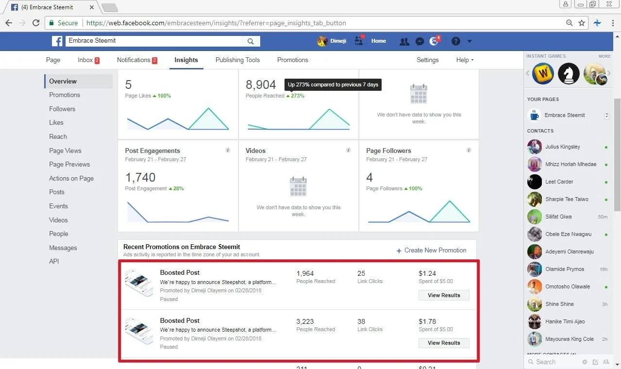The width and height of the screenshot is (621, 369).
Task: Select Events in Insights sidebar
Action: pyautogui.click(x=58, y=206)
